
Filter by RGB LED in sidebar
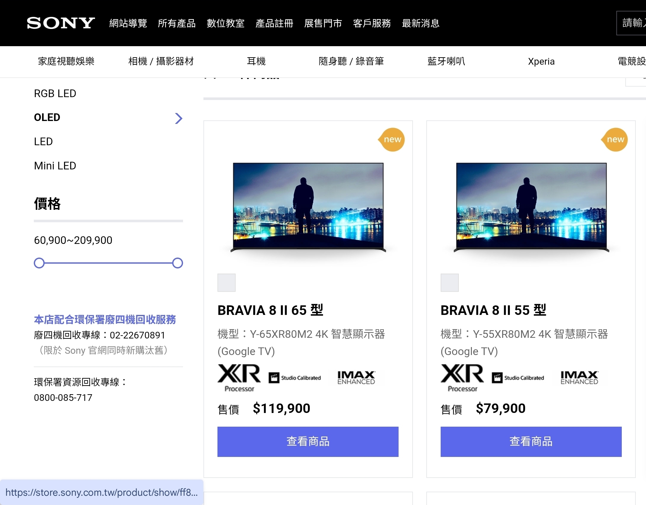pos(55,93)
